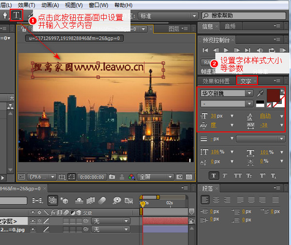Enable Small Caps style
Image resolution: width=291 pixels, height=245 pixels.
click(249, 175)
